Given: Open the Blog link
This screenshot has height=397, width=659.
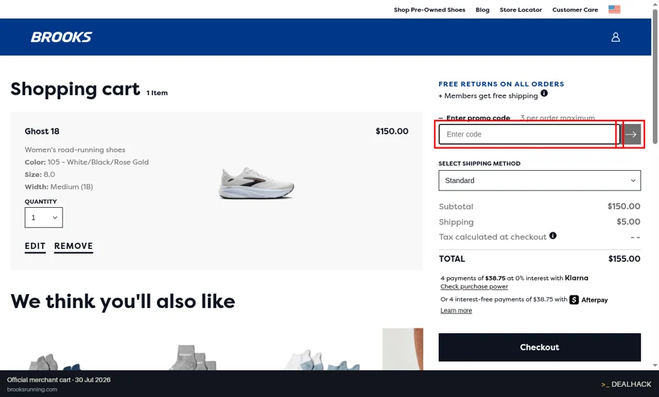Looking at the screenshot, I should [x=483, y=10].
